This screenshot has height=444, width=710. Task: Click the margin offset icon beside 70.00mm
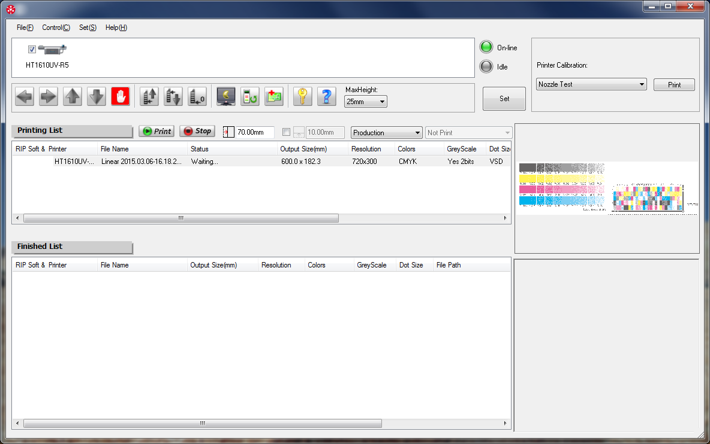pyautogui.click(x=228, y=132)
